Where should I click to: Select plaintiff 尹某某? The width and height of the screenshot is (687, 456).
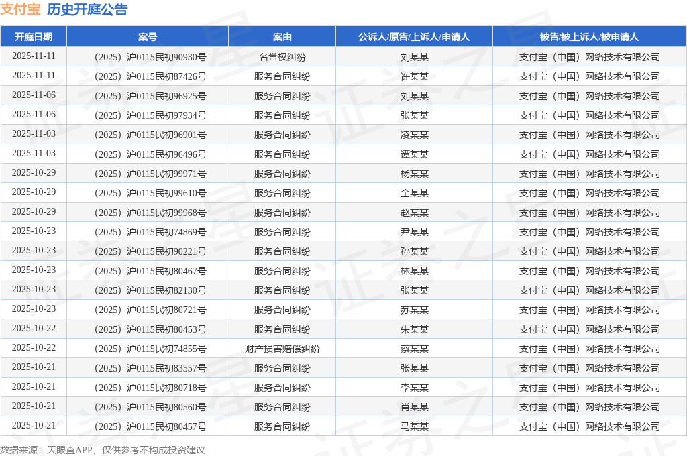click(x=415, y=232)
